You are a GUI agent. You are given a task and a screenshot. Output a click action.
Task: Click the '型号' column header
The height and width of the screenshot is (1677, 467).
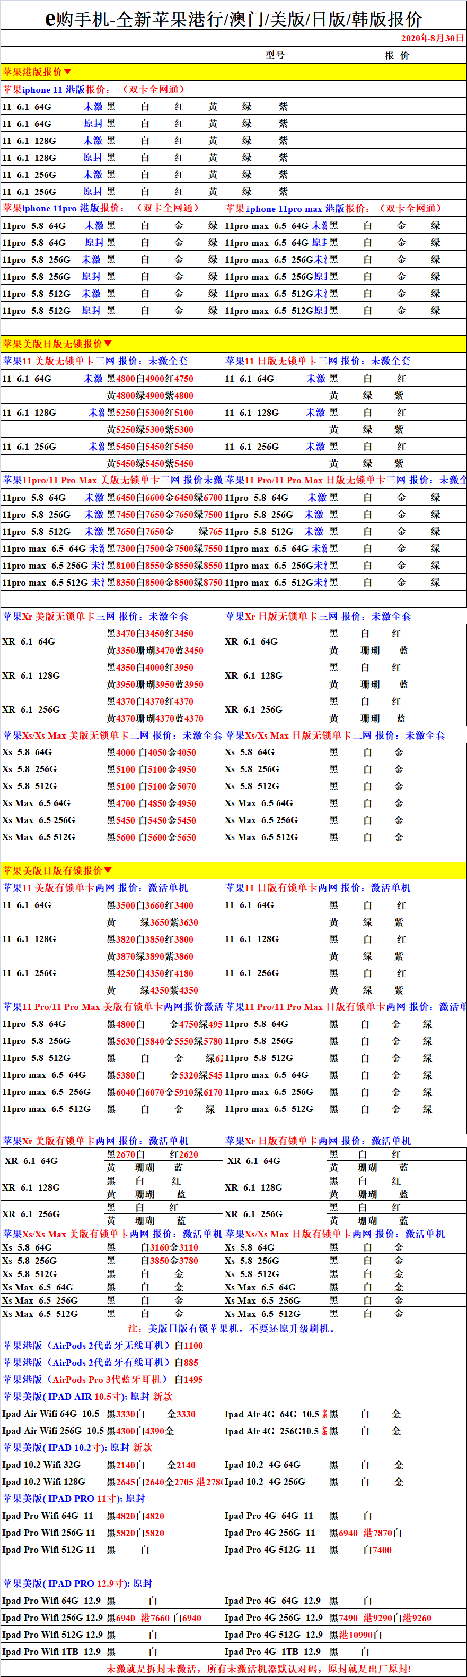pos(275,55)
